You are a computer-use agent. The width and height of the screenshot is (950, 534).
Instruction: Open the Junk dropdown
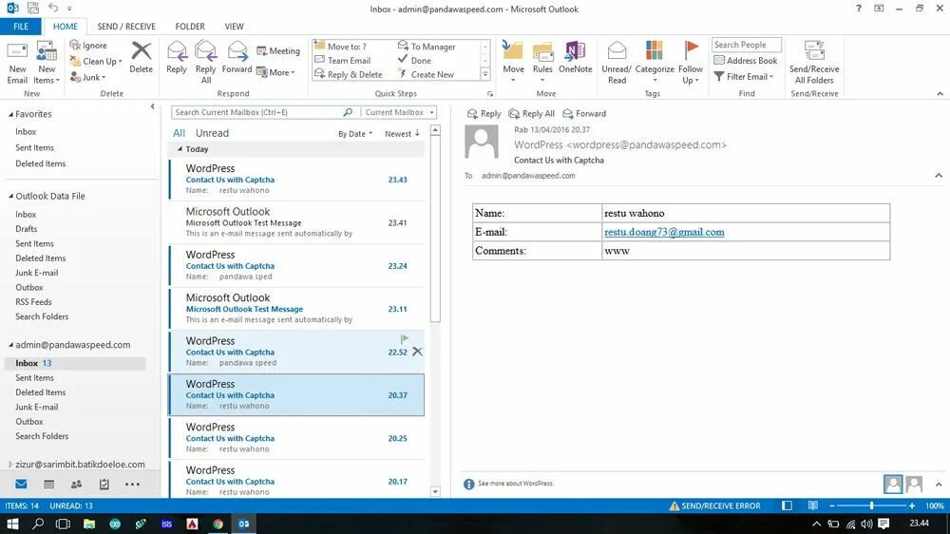(88, 77)
